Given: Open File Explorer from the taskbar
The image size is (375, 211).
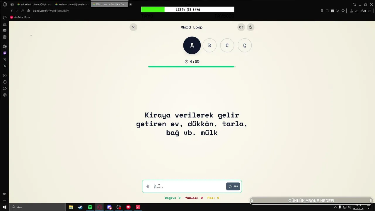Looking at the screenshot, I should click(71, 207).
